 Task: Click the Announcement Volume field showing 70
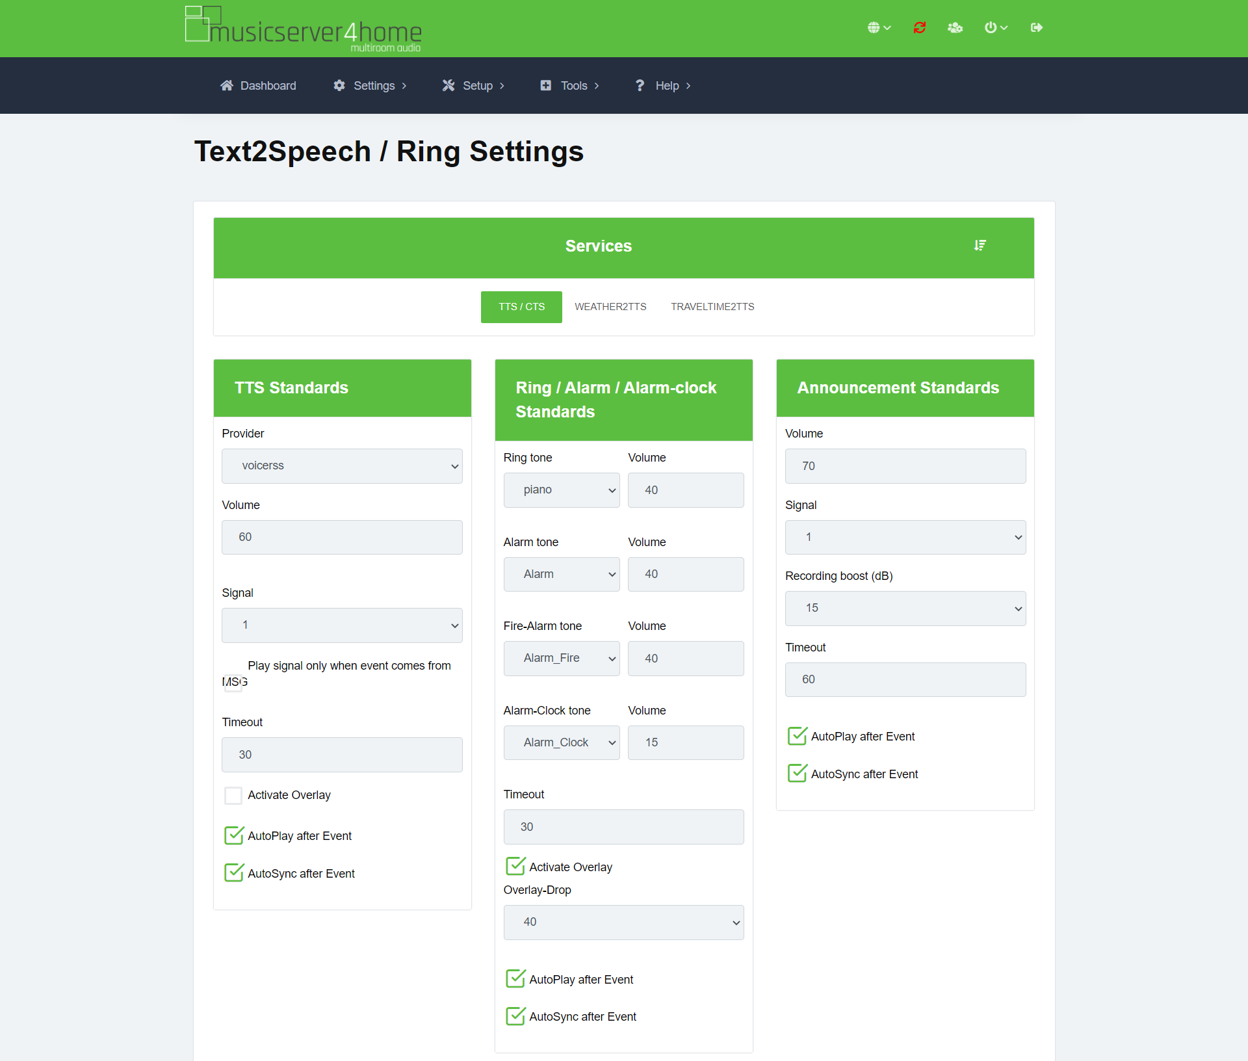point(905,466)
